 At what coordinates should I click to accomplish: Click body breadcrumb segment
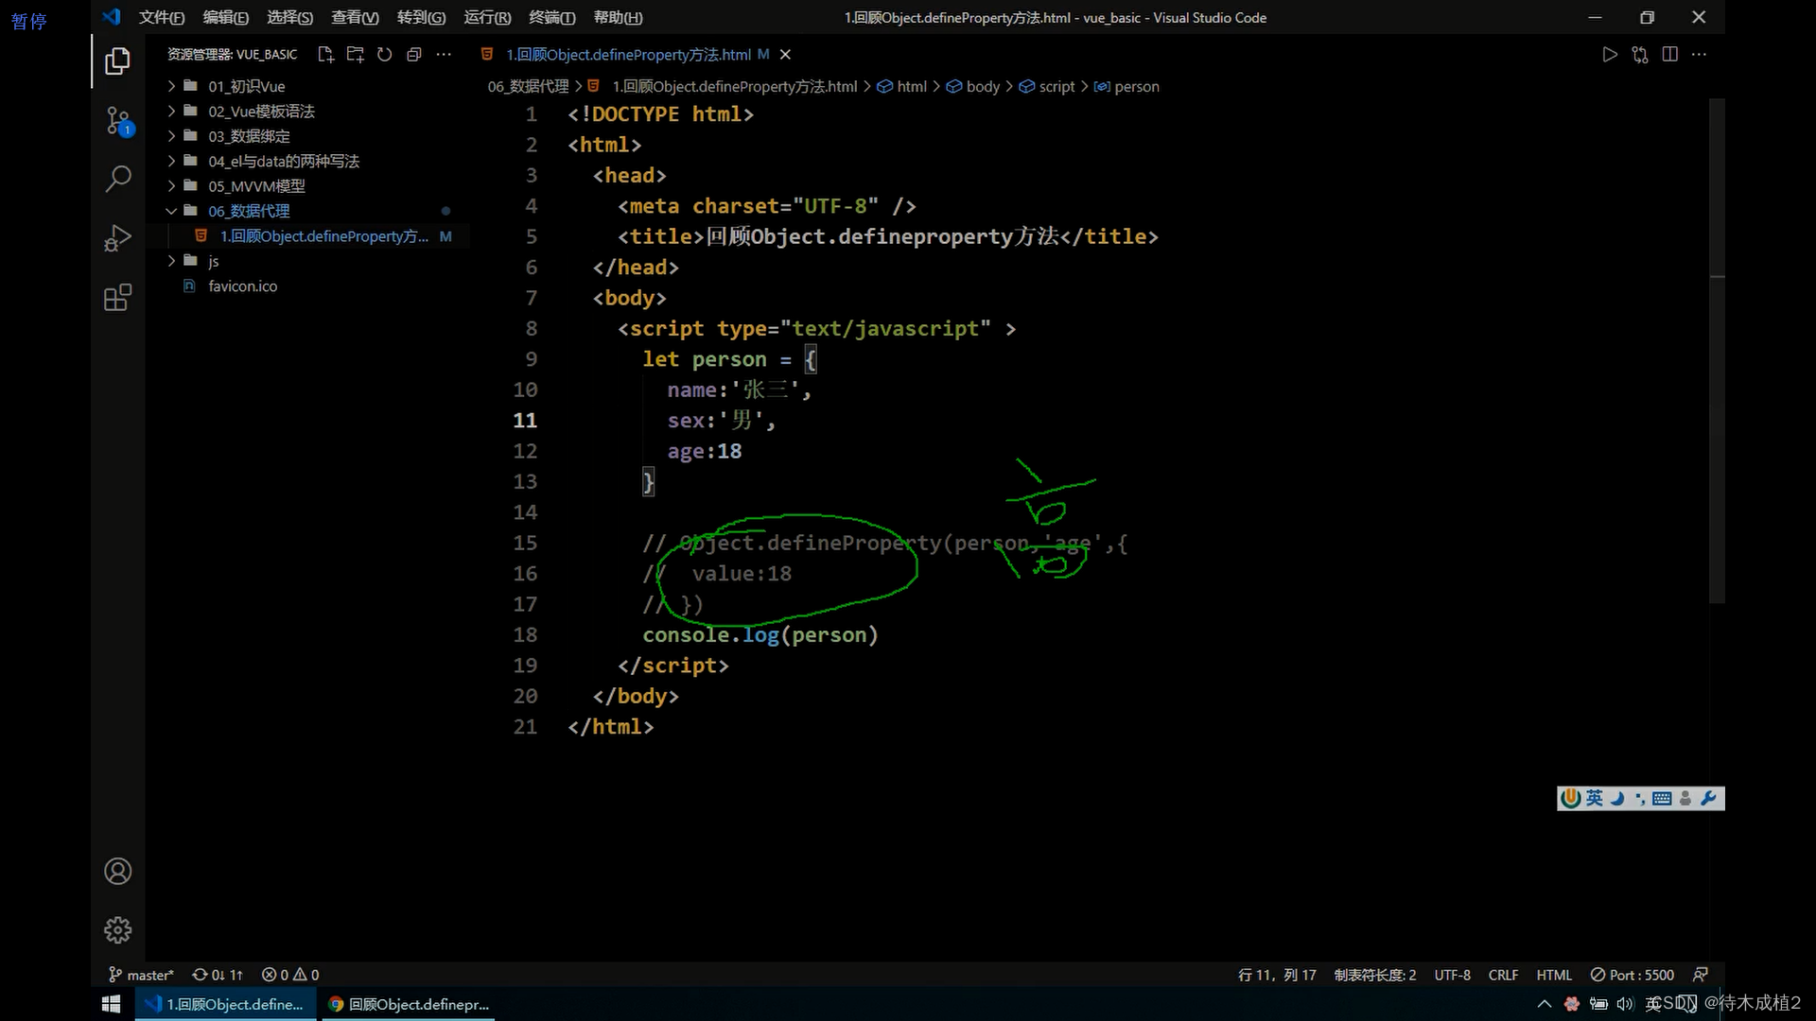coord(973,86)
